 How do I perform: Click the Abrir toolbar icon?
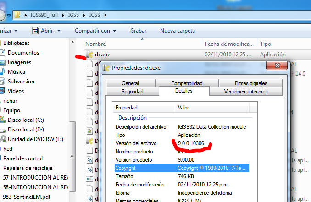tap(37, 31)
